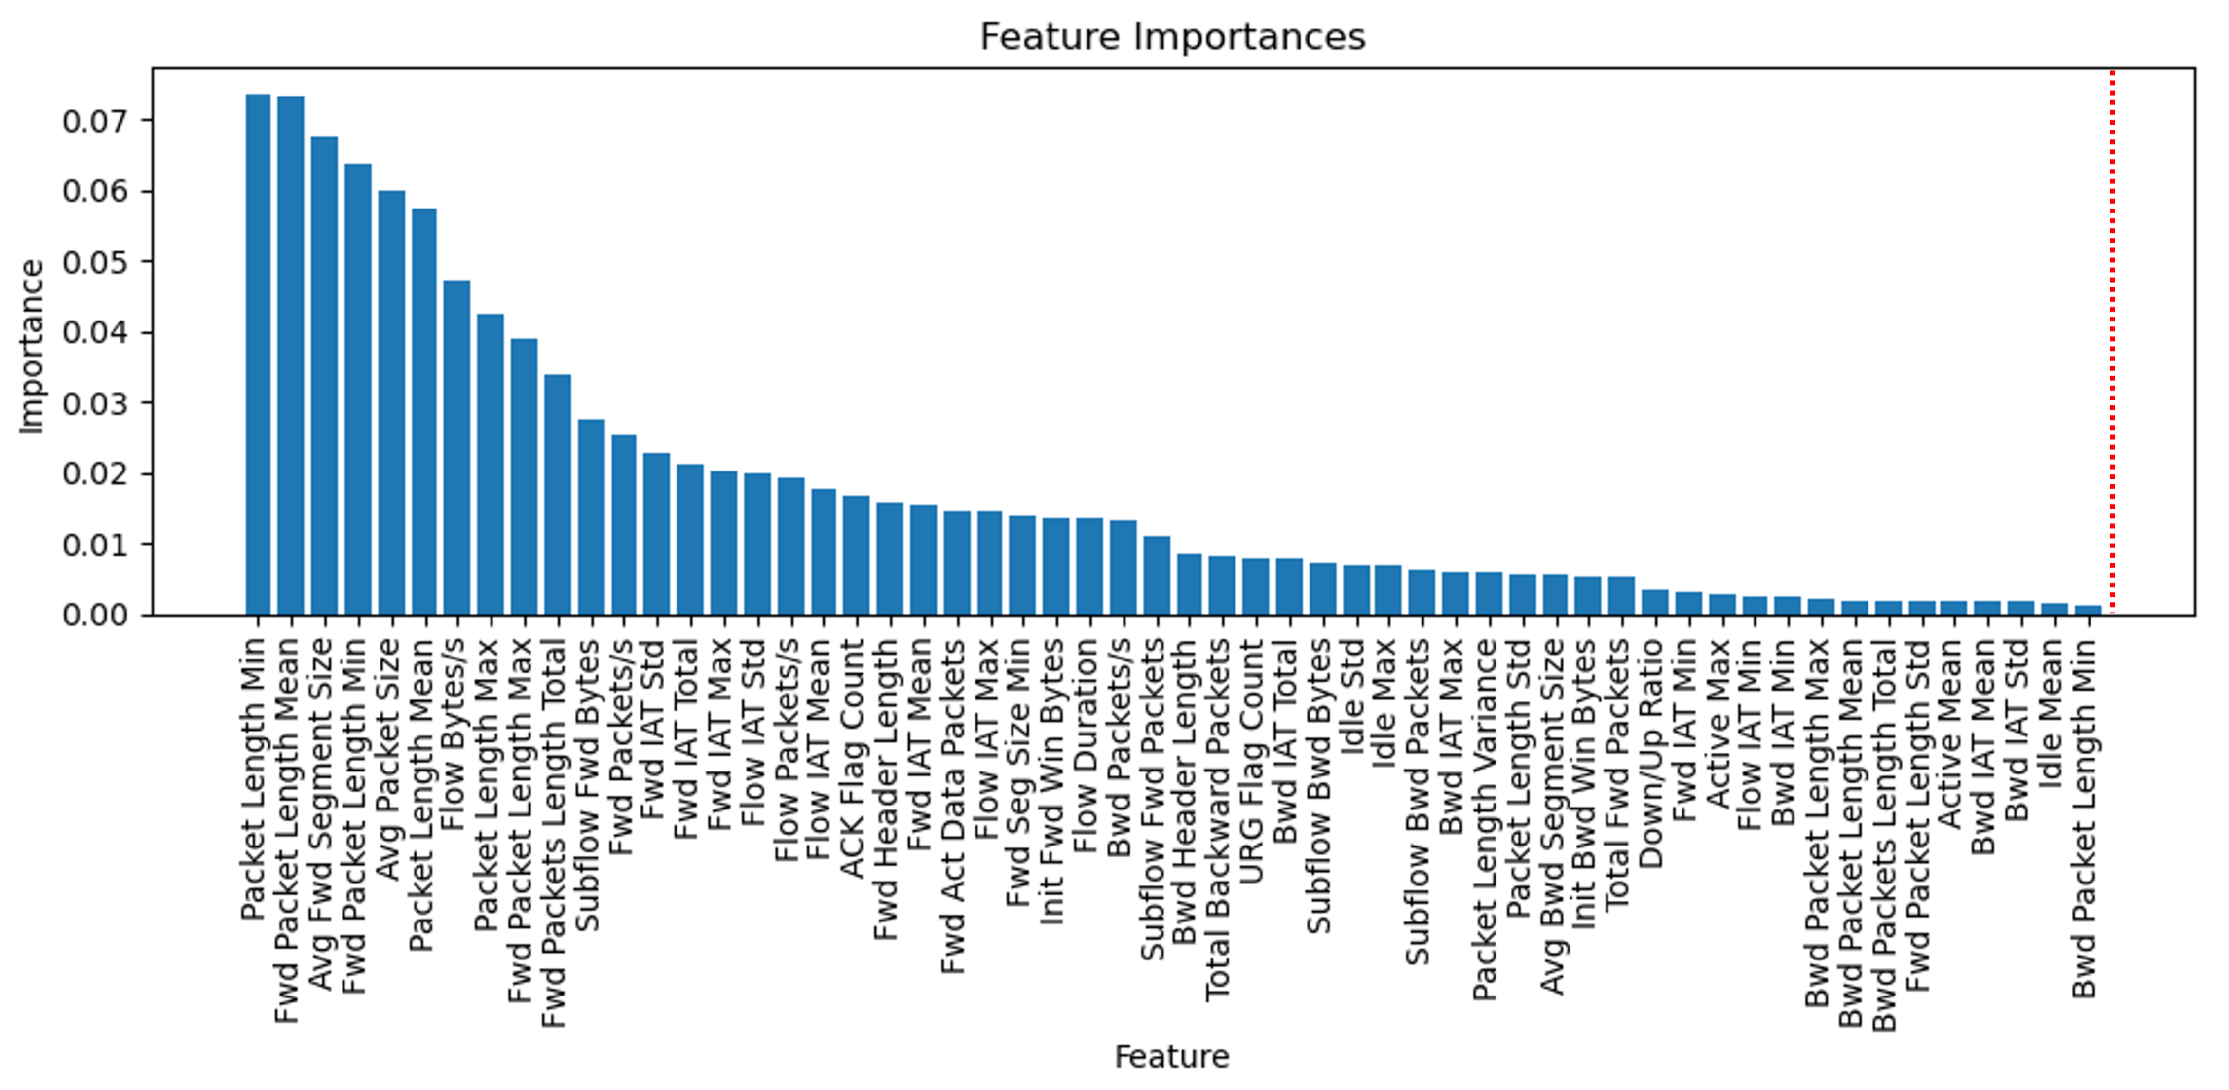Select the Subflow Fwd Bytes bar
Image resolution: width=2229 pixels, height=1090 pixels.
591,517
